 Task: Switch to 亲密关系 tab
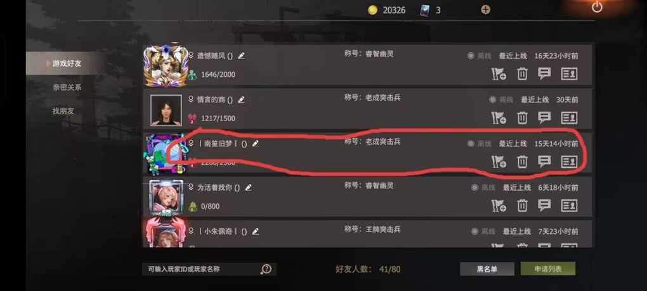pos(67,87)
